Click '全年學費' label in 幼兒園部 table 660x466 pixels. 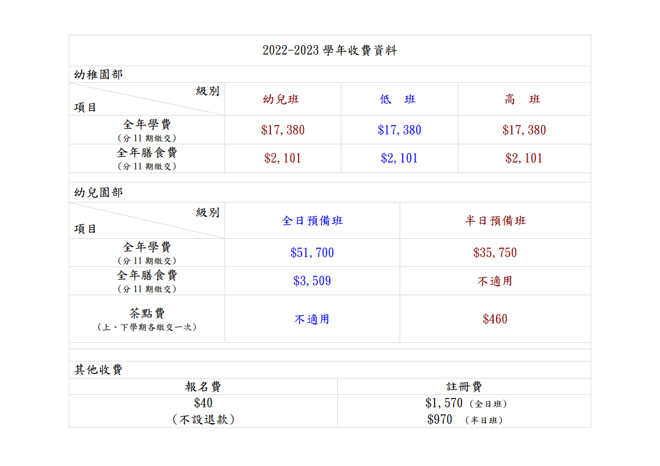[147, 247]
